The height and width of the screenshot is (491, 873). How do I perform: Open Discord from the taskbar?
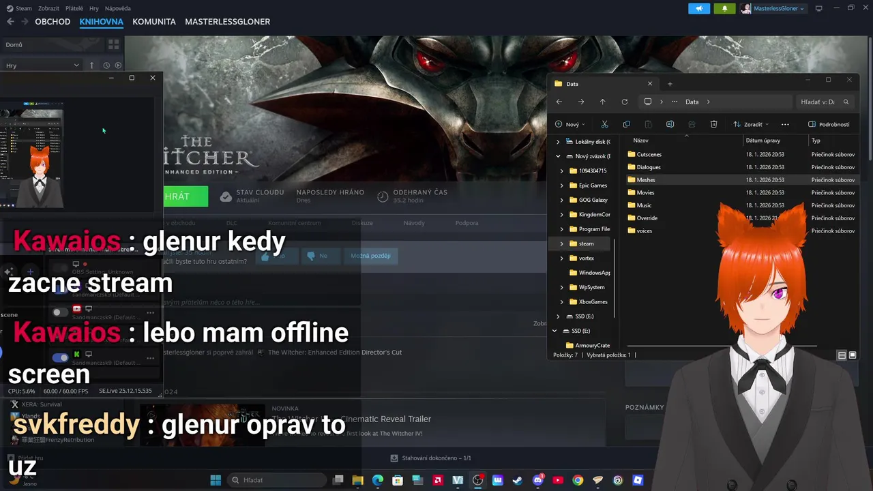(x=538, y=480)
